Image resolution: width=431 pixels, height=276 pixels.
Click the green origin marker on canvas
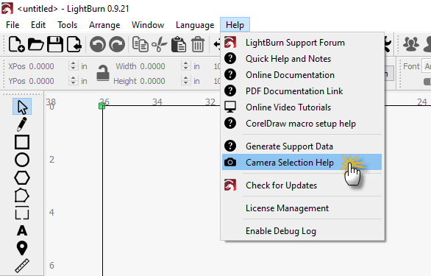coord(101,106)
